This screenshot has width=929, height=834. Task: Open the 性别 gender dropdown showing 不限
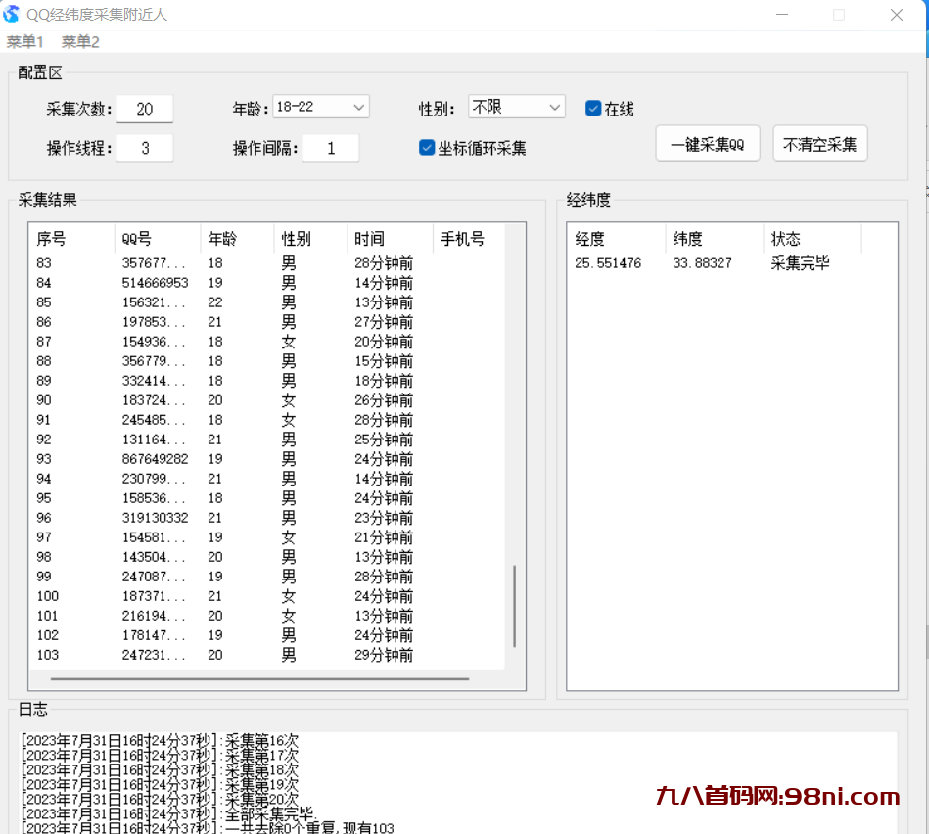click(x=516, y=107)
